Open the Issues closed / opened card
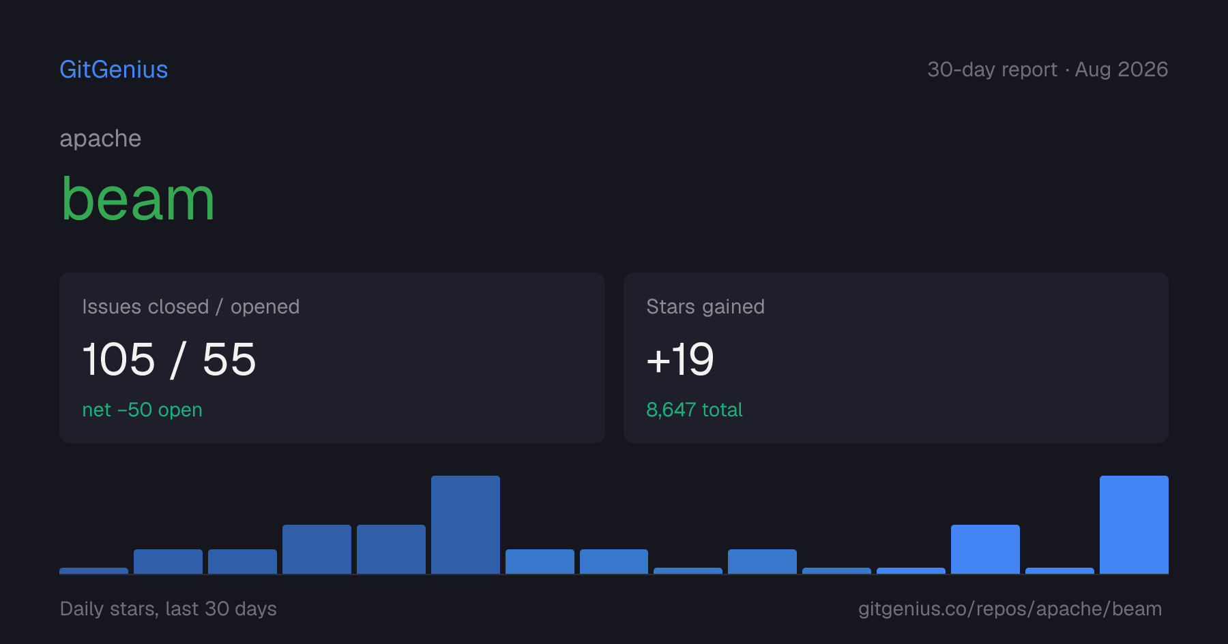1228x644 pixels. click(x=332, y=358)
